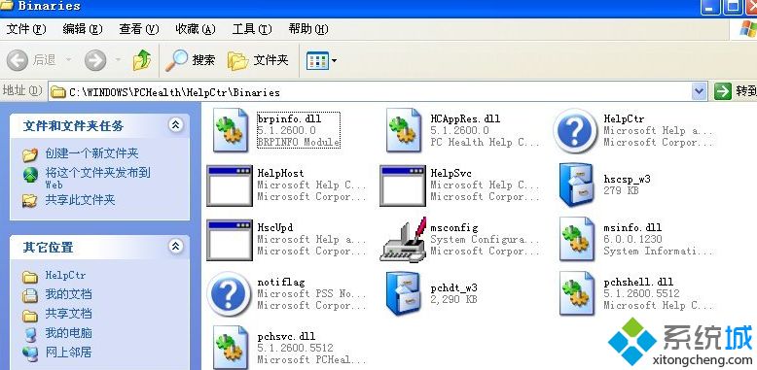This screenshot has height=370, width=757.
Task: Go up one folder level icon
Action: [x=142, y=60]
